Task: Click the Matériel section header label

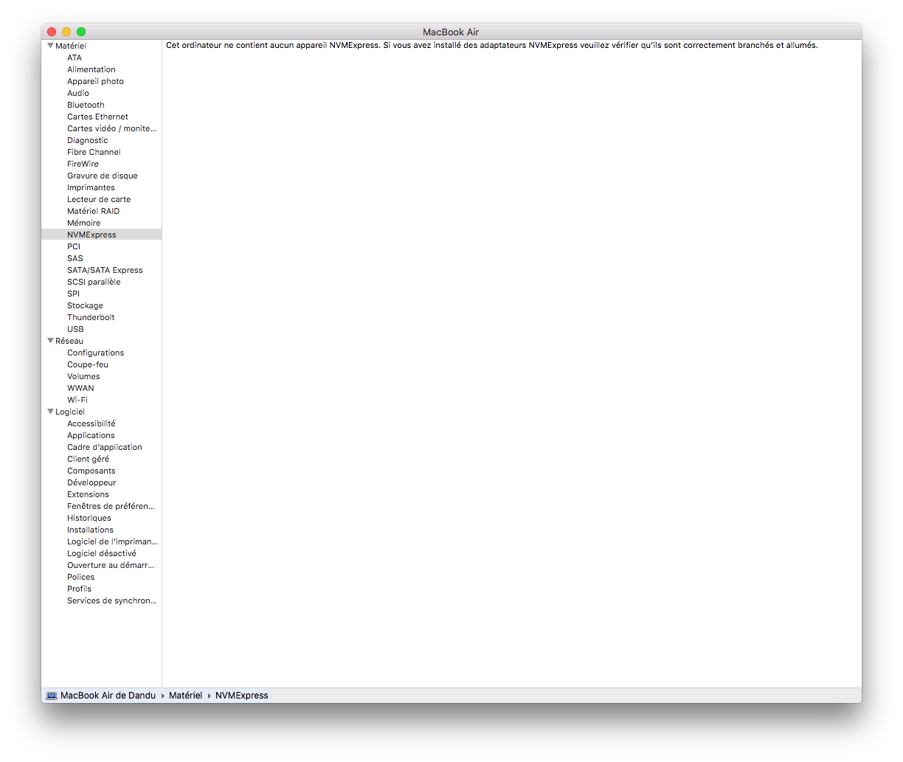Action: (x=71, y=46)
